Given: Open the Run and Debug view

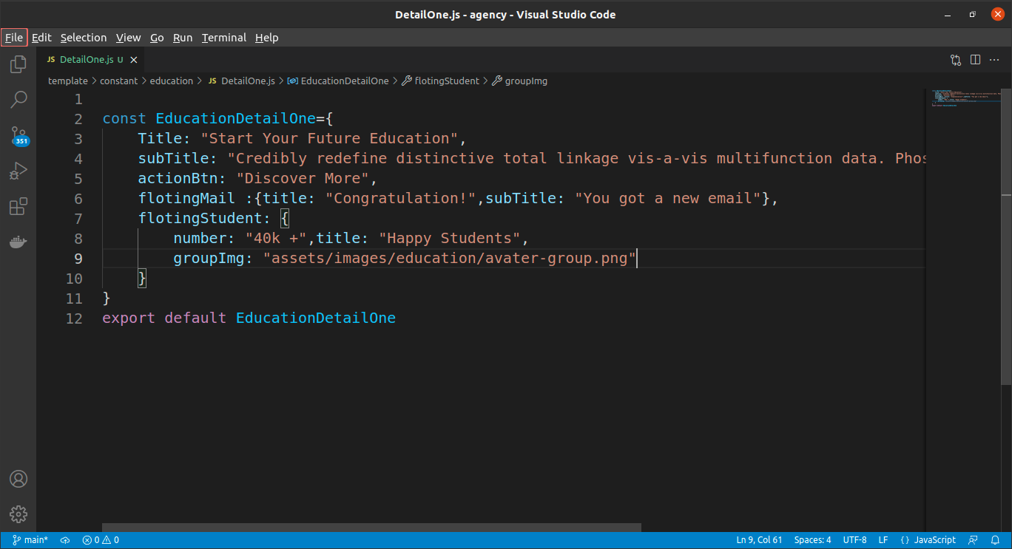Looking at the screenshot, I should point(18,171).
